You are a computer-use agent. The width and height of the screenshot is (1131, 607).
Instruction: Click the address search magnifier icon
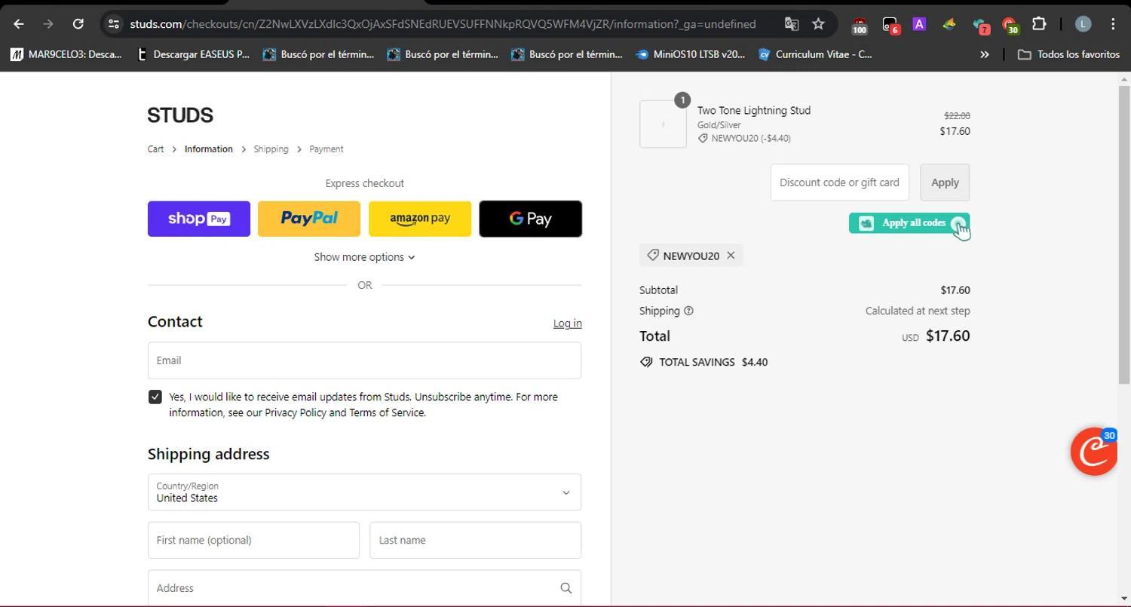coord(565,588)
